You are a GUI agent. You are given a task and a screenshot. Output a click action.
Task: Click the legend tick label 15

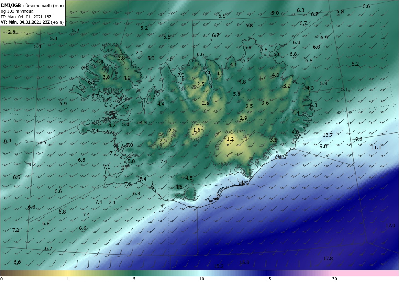point(268,279)
